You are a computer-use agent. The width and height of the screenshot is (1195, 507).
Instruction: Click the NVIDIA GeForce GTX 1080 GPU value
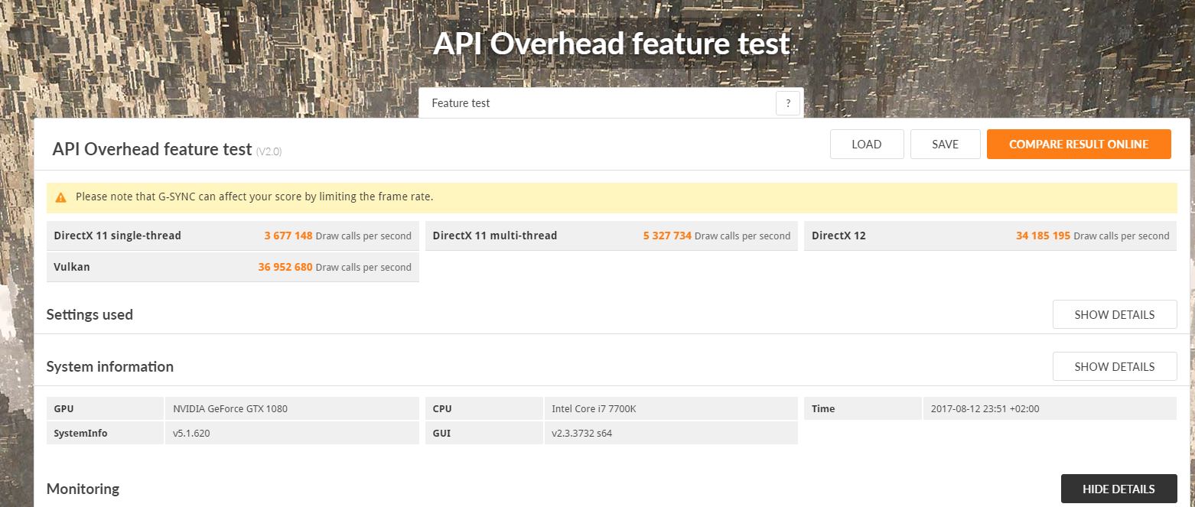point(230,408)
